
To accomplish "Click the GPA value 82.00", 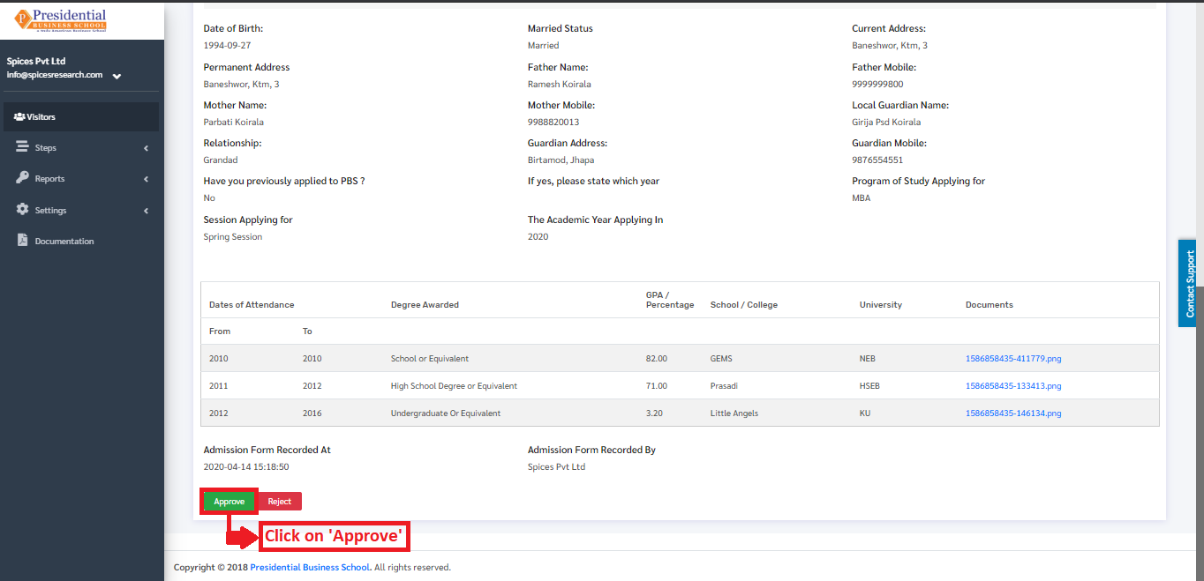I will pos(657,359).
